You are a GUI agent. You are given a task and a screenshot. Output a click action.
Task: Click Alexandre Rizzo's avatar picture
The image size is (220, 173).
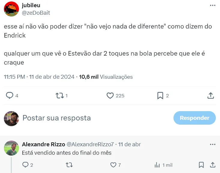11,148
